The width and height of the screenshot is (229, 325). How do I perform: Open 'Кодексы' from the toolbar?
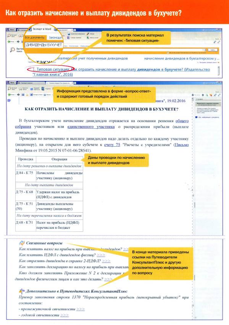click(x=47, y=89)
